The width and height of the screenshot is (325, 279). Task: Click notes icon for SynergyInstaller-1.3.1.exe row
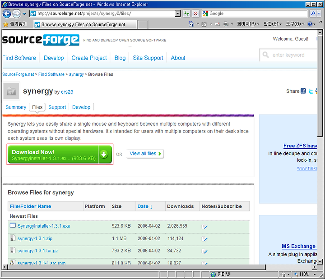pyautogui.click(x=204, y=227)
